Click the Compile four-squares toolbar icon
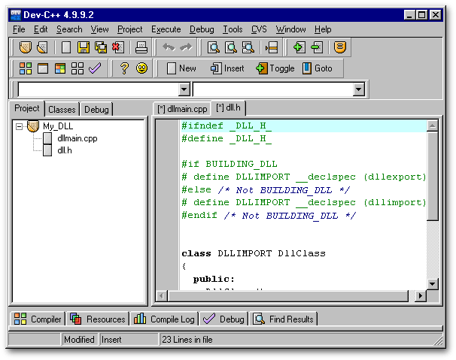Screen dimensions: 456x360 point(26,68)
